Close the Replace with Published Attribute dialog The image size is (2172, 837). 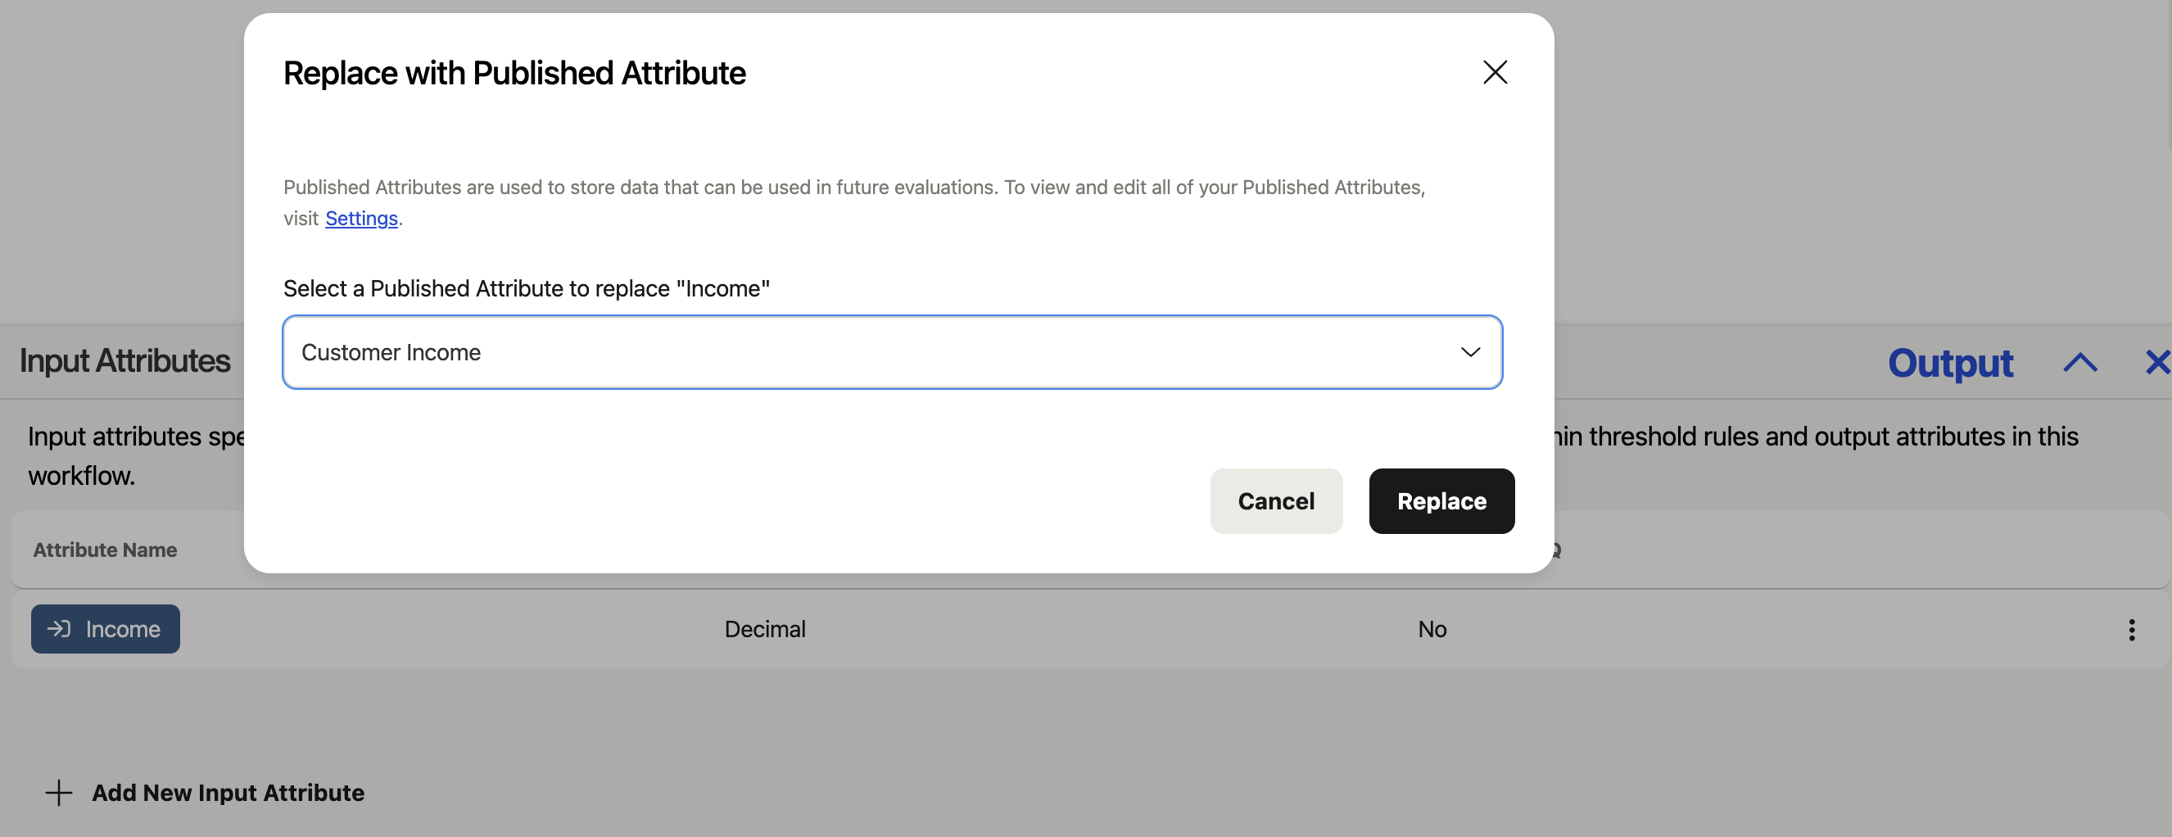pyautogui.click(x=1494, y=73)
